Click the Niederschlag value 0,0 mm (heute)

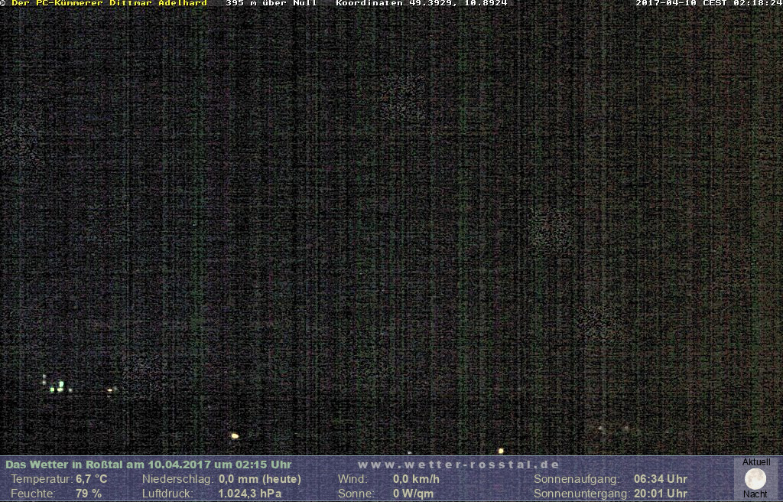click(260, 479)
